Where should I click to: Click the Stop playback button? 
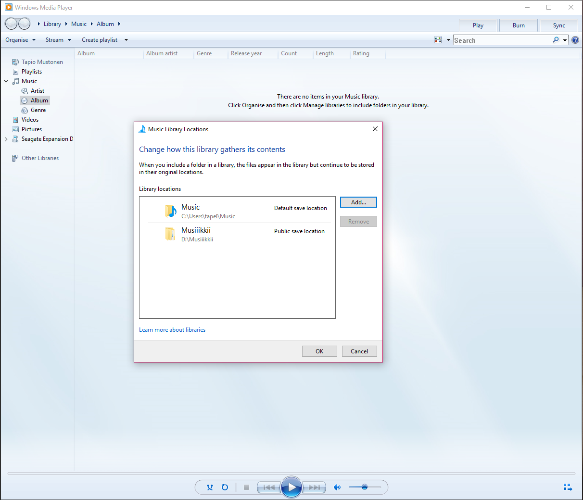246,487
